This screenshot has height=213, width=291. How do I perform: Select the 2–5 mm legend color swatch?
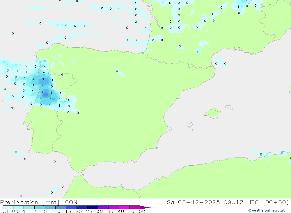coord(40,207)
